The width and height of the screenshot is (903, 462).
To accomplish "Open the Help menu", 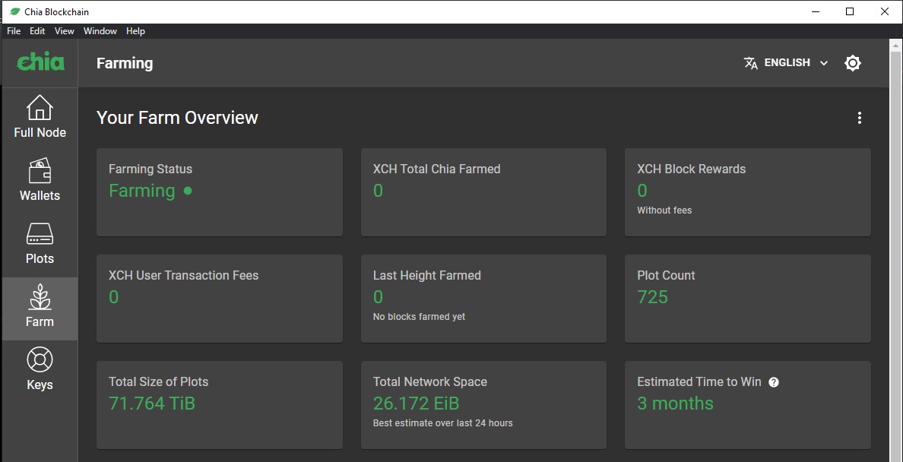I will click(x=135, y=31).
